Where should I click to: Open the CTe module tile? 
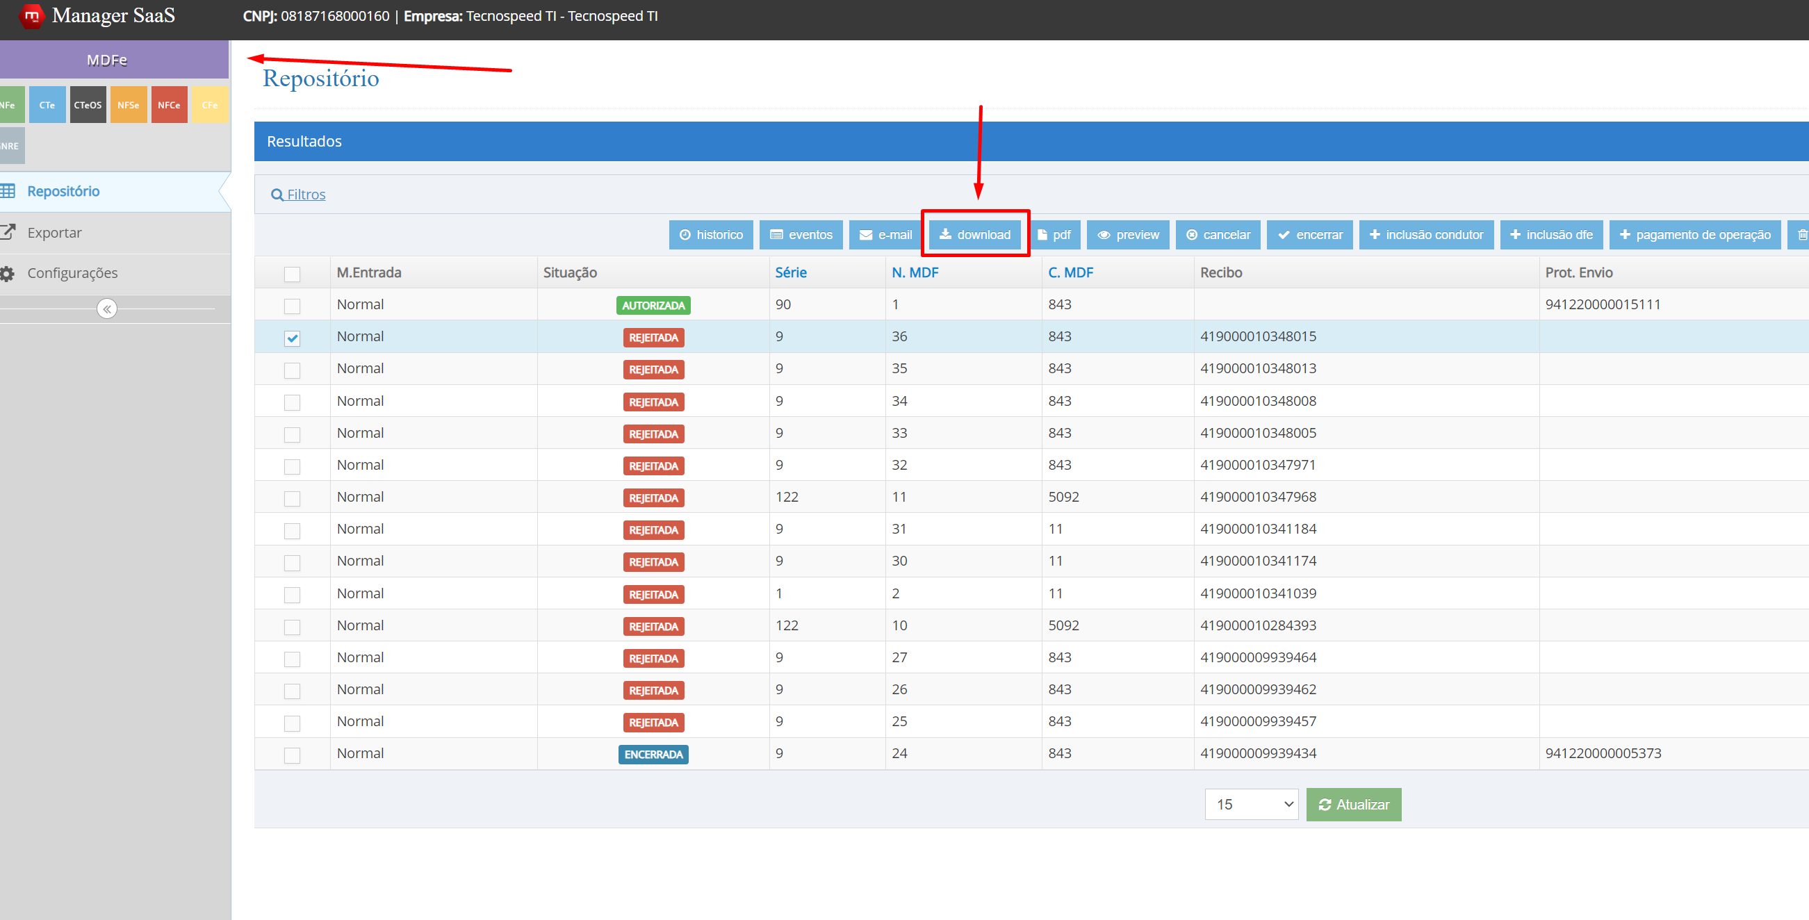point(47,105)
